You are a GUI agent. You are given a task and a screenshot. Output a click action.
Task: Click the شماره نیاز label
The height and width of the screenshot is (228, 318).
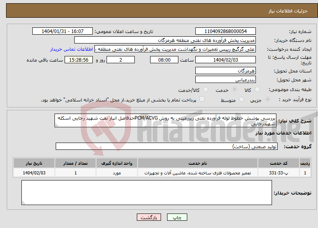click(x=300, y=31)
